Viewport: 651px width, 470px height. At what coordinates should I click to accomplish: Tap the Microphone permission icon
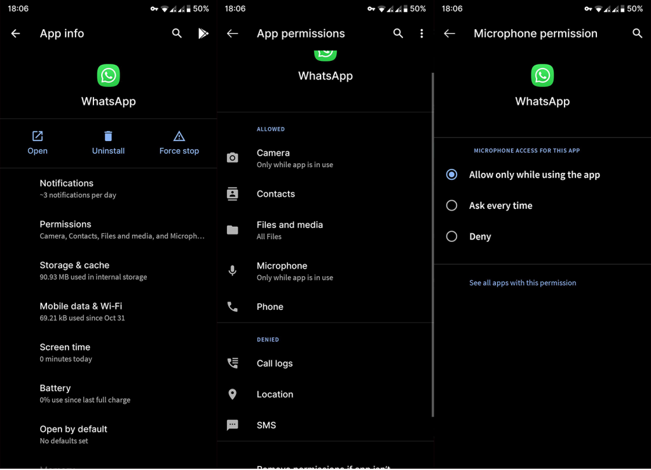233,271
